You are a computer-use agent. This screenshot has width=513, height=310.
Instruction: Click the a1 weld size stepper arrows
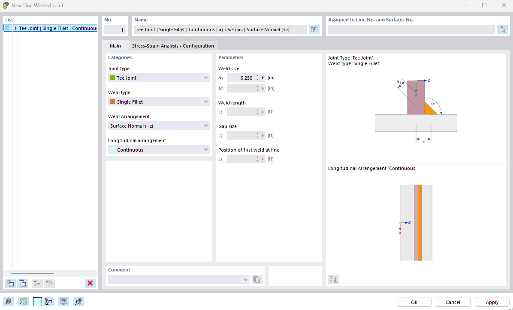click(257, 78)
